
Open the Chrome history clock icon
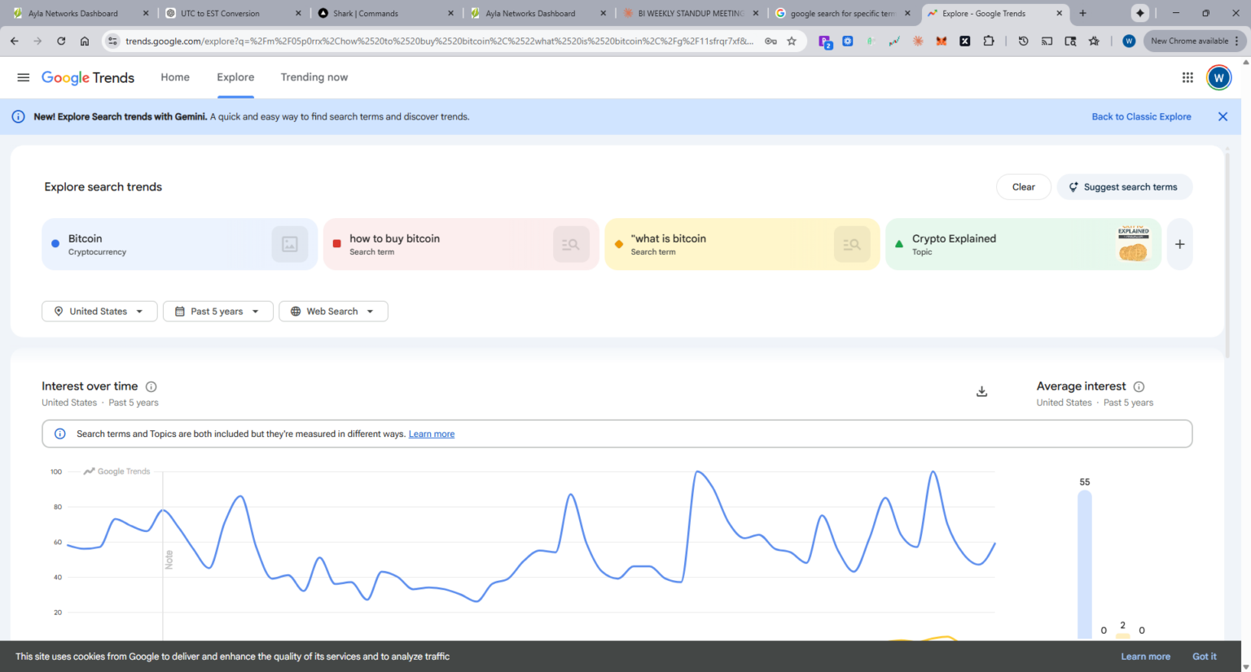click(1024, 41)
